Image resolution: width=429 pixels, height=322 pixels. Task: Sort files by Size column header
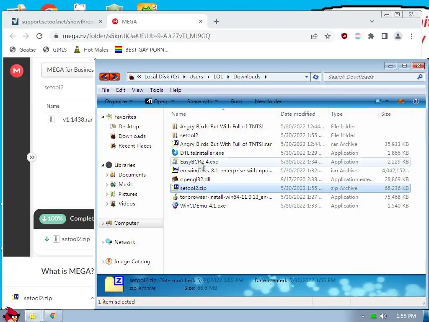[386, 114]
